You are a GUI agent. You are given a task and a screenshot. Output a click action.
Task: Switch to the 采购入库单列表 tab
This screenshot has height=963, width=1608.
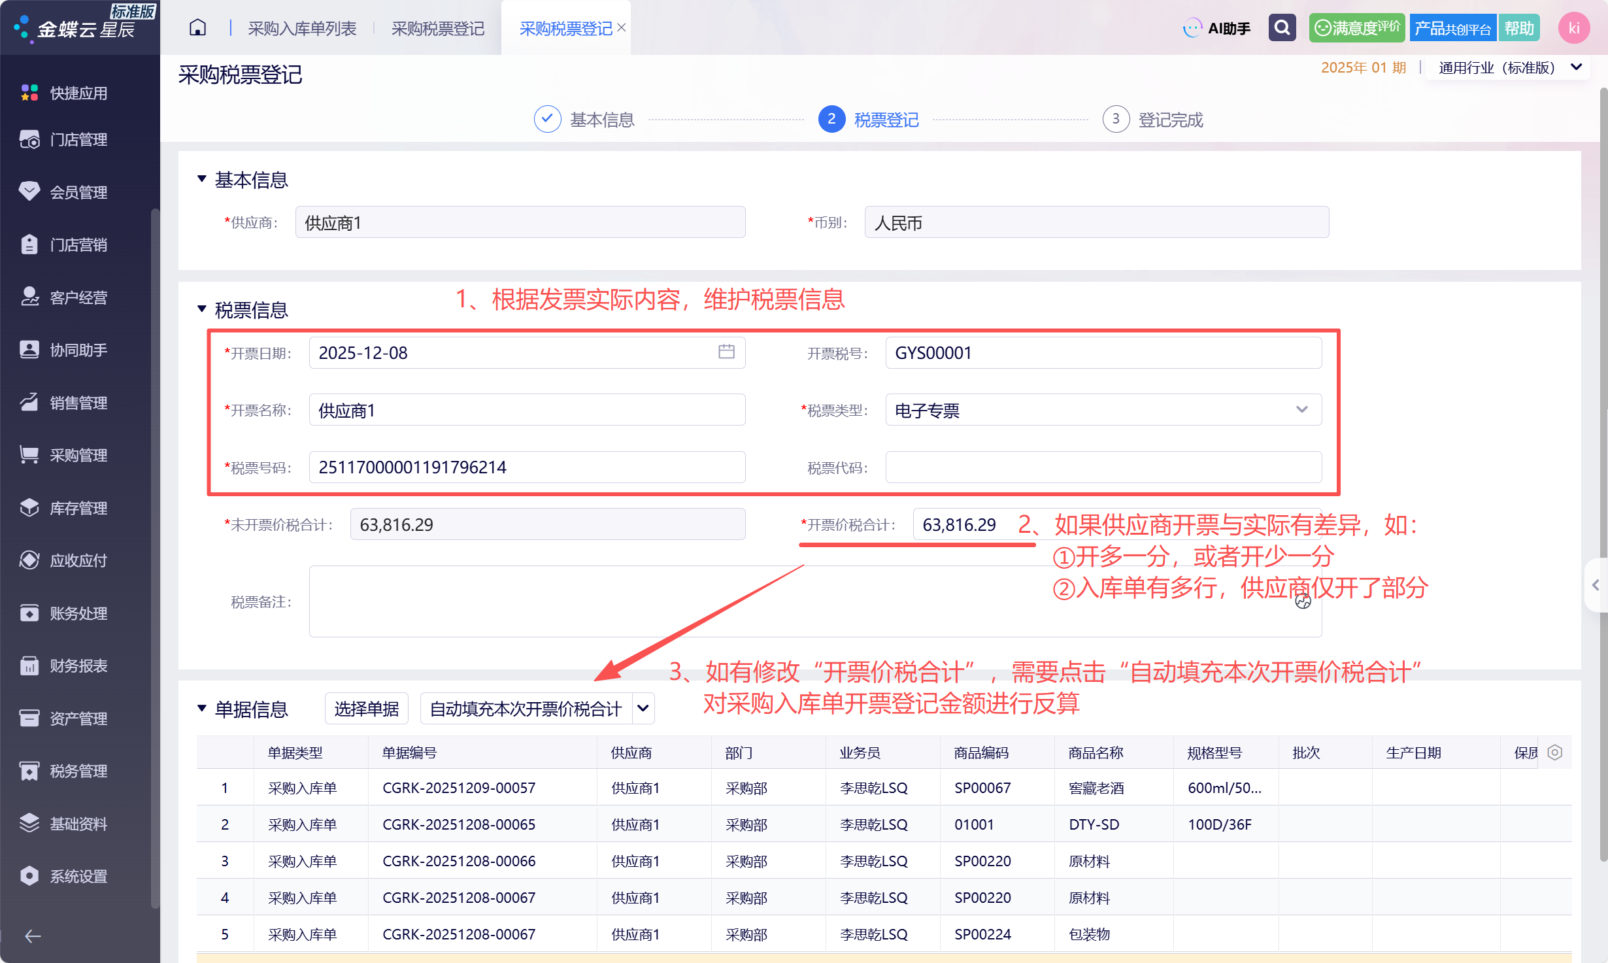(302, 28)
